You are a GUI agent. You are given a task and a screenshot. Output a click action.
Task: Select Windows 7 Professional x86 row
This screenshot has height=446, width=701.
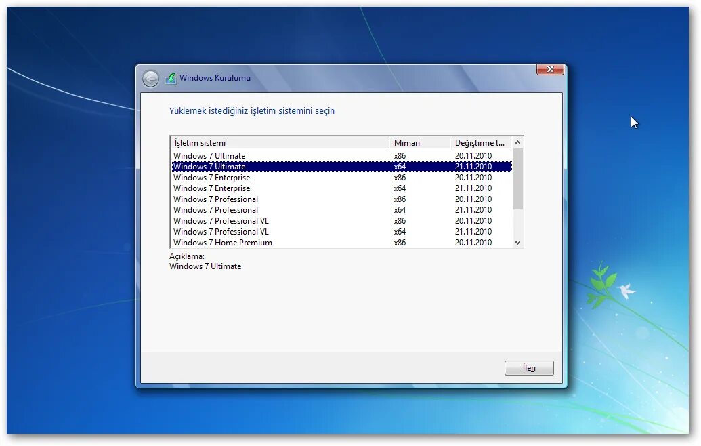pos(341,199)
